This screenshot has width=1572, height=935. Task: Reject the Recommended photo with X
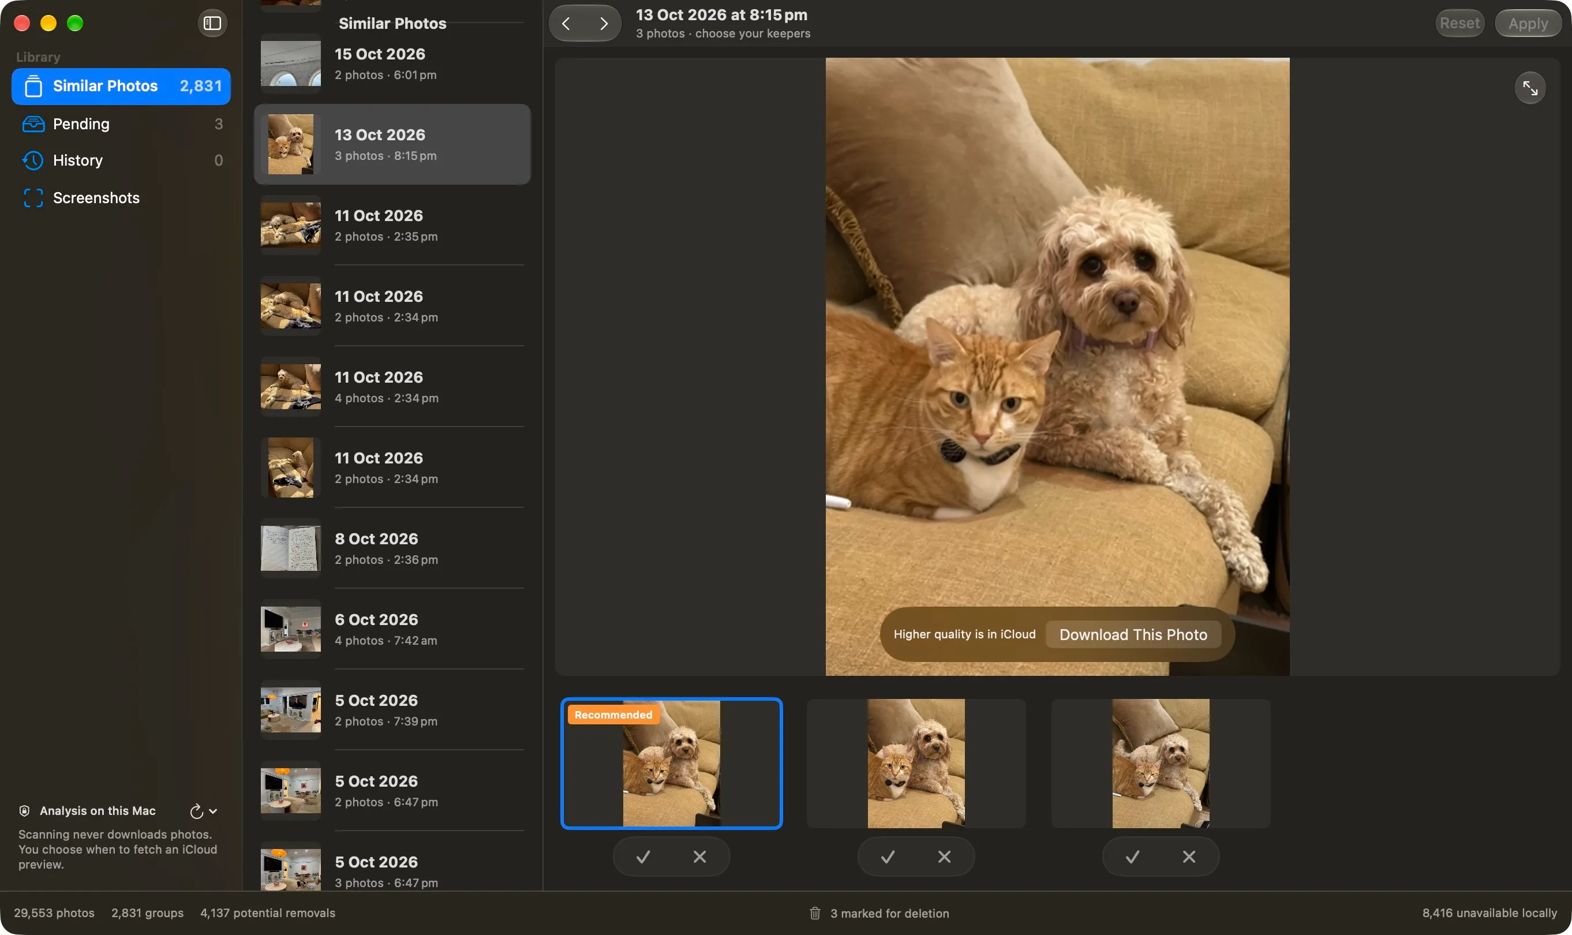tap(699, 857)
